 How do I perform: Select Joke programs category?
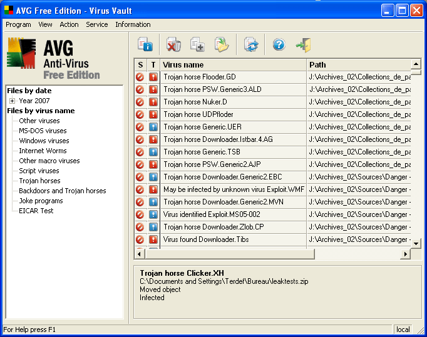point(41,201)
